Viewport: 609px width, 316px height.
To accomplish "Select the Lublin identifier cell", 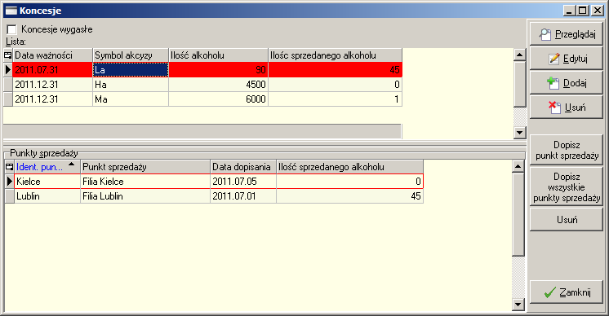I will pos(47,196).
